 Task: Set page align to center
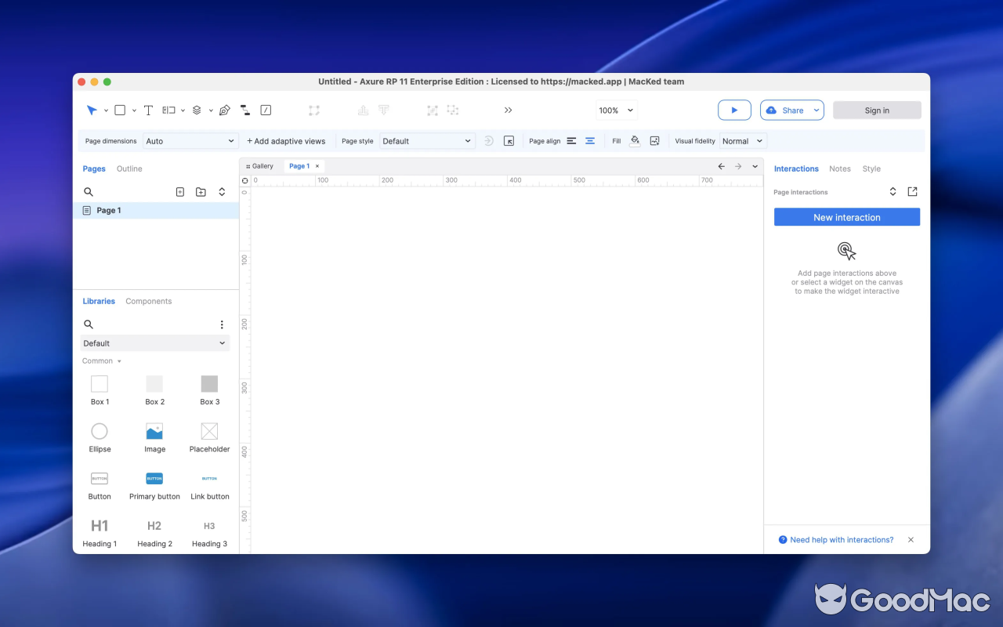point(590,141)
